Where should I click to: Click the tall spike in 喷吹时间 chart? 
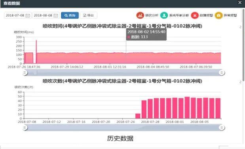[x=36, y=51]
